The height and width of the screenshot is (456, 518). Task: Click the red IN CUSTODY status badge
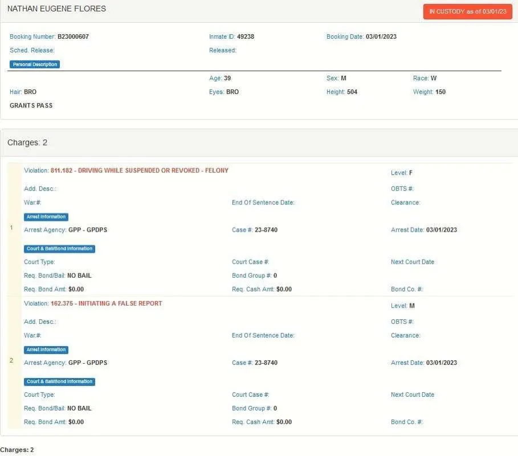click(x=467, y=11)
